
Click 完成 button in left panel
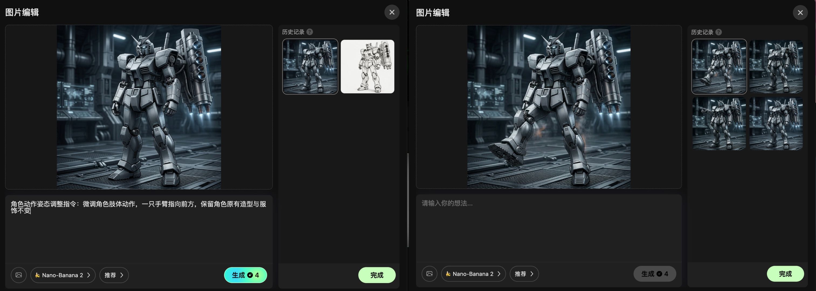click(377, 275)
